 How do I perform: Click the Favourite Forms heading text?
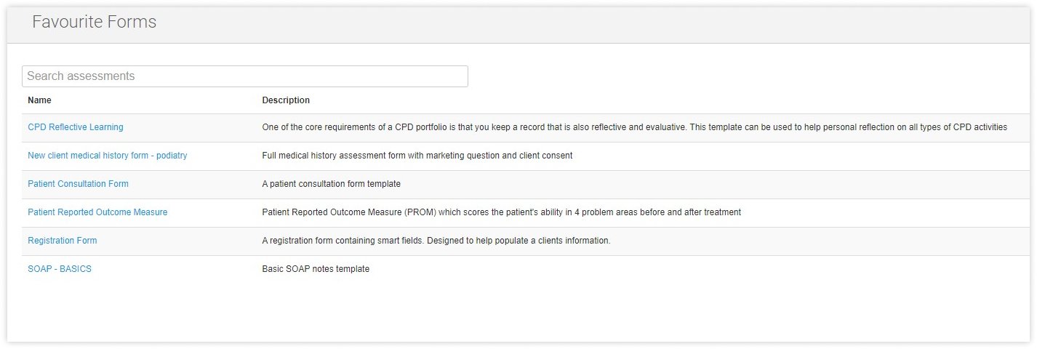(94, 23)
